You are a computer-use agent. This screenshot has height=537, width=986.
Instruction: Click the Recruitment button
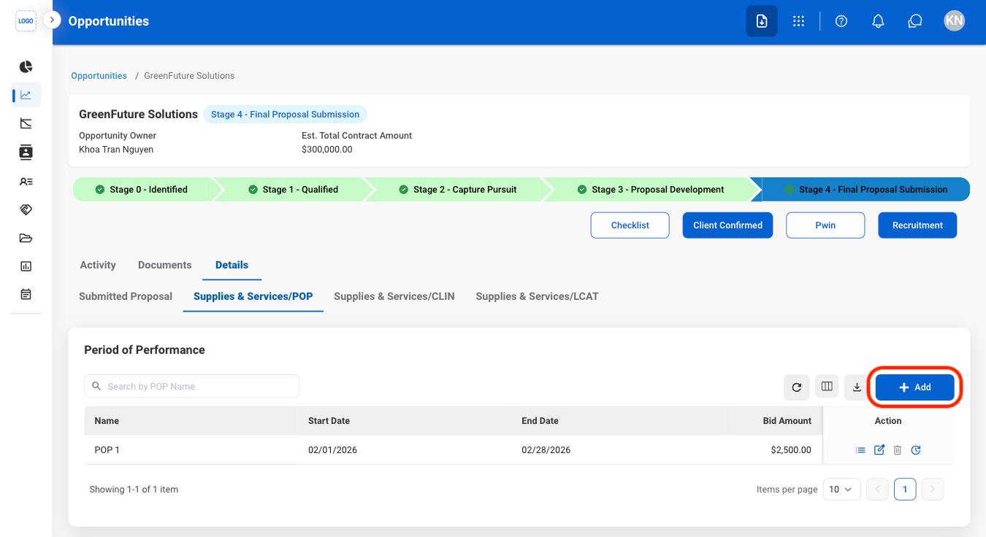pyautogui.click(x=917, y=225)
